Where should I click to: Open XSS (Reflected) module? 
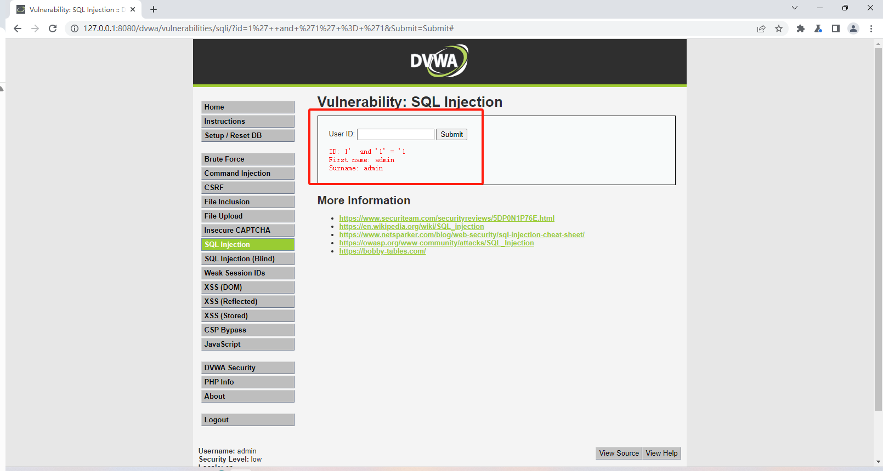tap(248, 301)
